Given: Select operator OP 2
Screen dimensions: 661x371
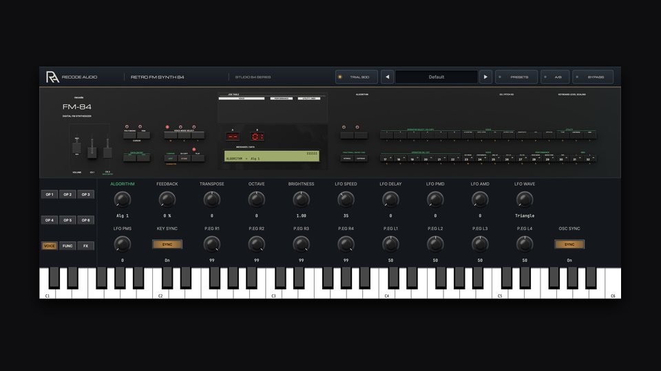Looking at the screenshot, I should (67, 194).
